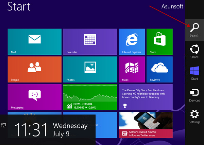The width and height of the screenshot is (204, 145).
Task: Click the 11:31 clock display
Action: (x=31, y=129)
